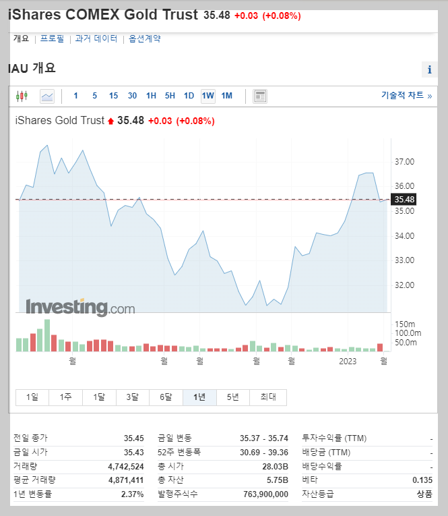Show the 6달 time range
Viewport: 448px width, 516px height.
166,397
